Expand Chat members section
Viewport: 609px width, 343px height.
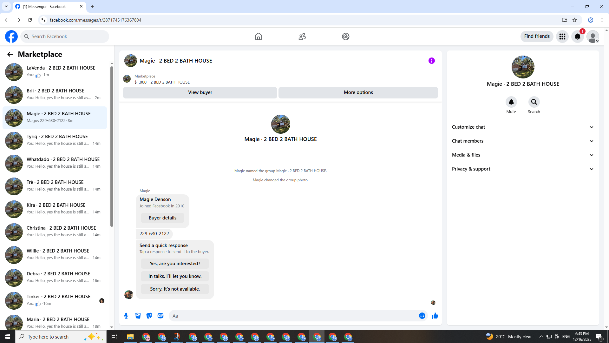coord(523,141)
